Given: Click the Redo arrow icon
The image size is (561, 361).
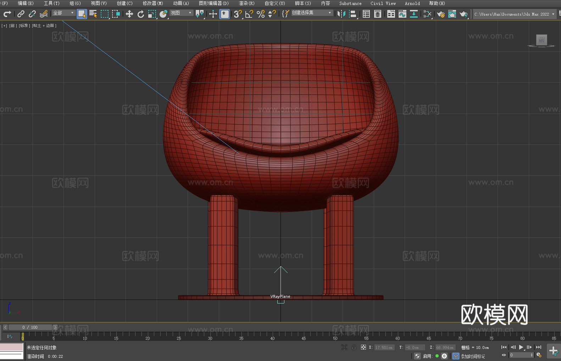Looking at the screenshot, I should point(7,14).
